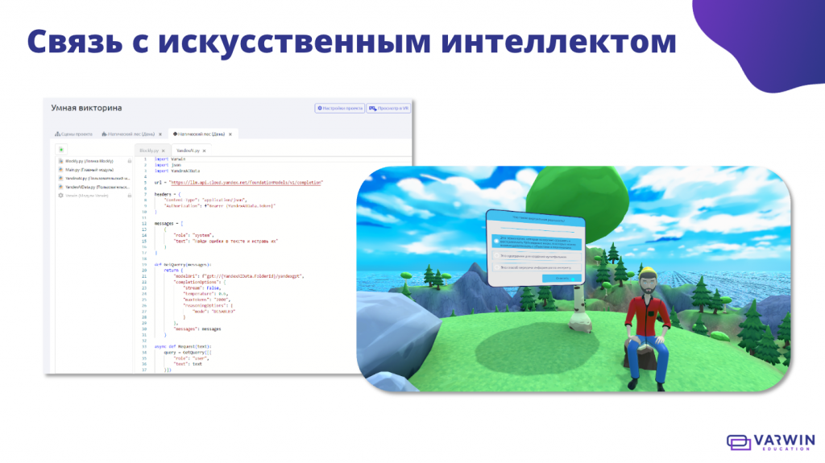
Task: Click the Yandex API URL in code
Action: (x=247, y=183)
